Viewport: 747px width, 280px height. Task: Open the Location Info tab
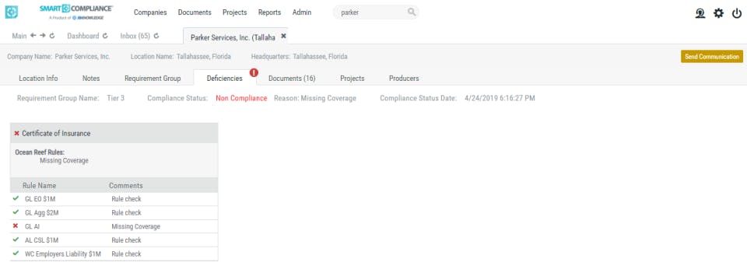39,78
